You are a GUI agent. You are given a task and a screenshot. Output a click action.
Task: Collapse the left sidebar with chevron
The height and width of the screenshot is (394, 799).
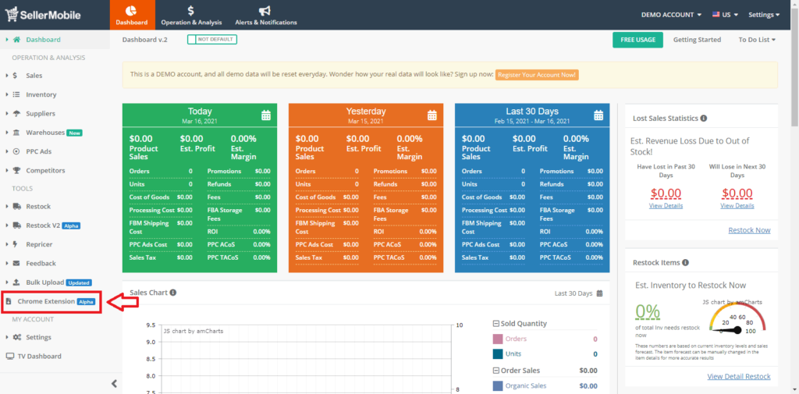(x=114, y=384)
